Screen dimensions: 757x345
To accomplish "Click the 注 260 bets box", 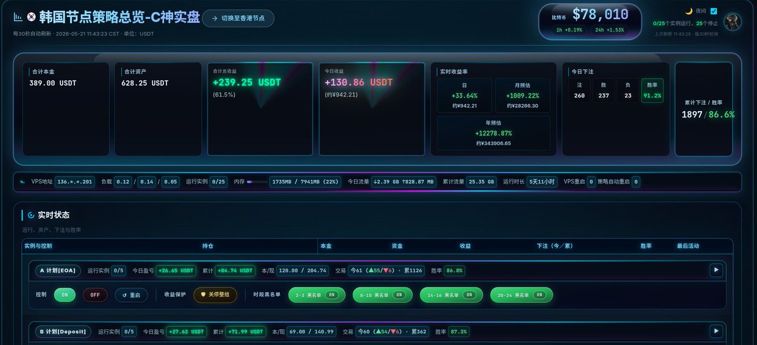I will [x=580, y=91].
